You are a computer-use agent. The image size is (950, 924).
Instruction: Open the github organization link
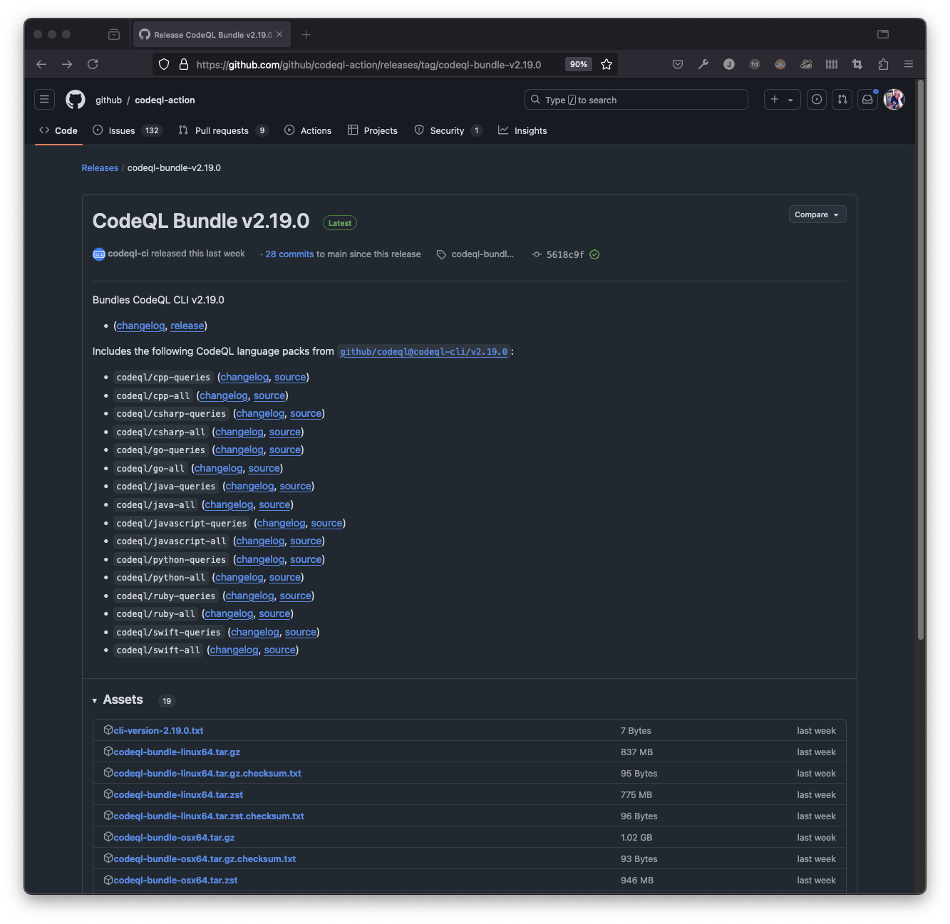(109, 100)
